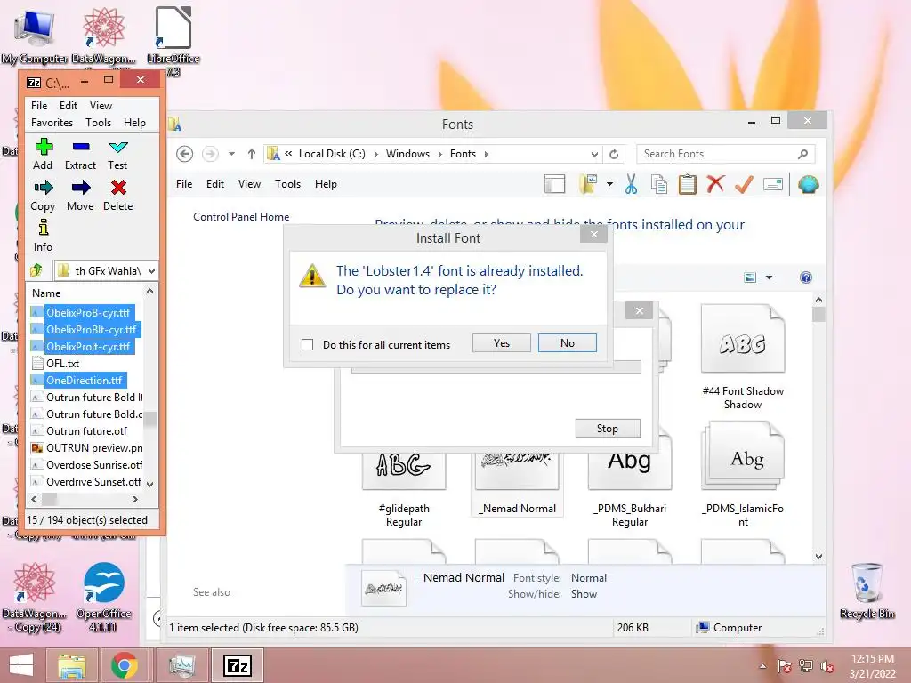Open the Control Panel Home link

click(240, 217)
